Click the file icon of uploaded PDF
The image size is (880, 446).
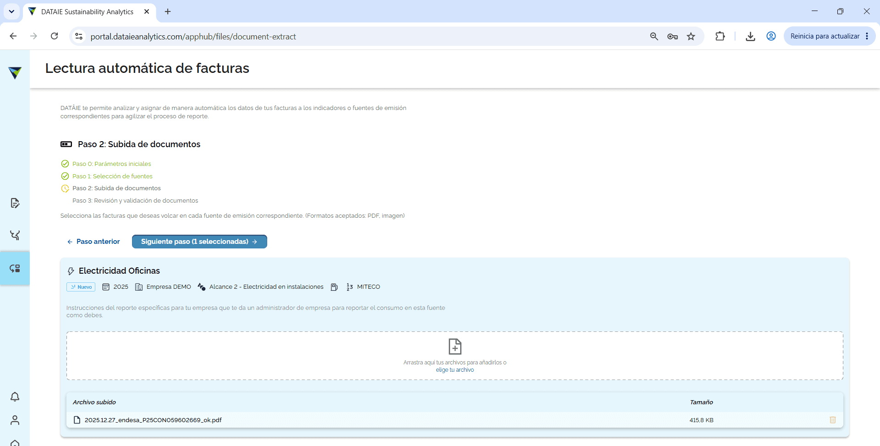point(77,420)
